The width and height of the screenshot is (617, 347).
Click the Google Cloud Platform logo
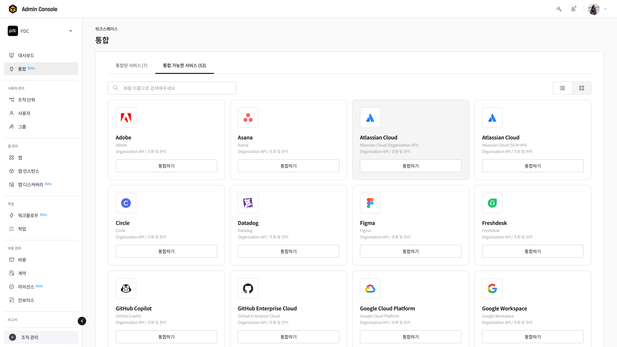pyautogui.click(x=370, y=289)
